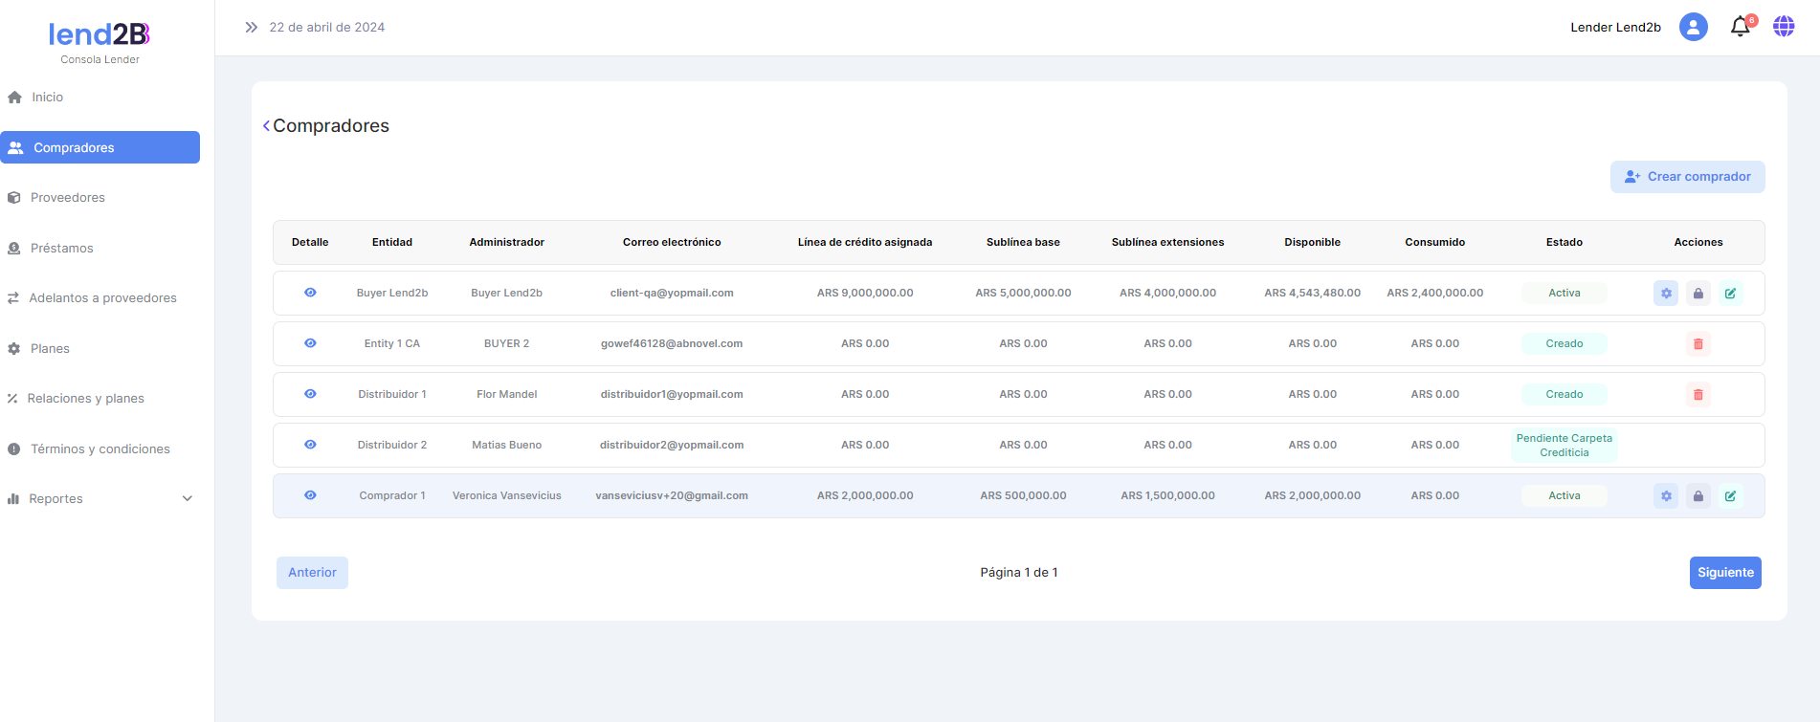This screenshot has width=1820, height=722.
Task: Open the notifications bell
Action: click(1741, 28)
